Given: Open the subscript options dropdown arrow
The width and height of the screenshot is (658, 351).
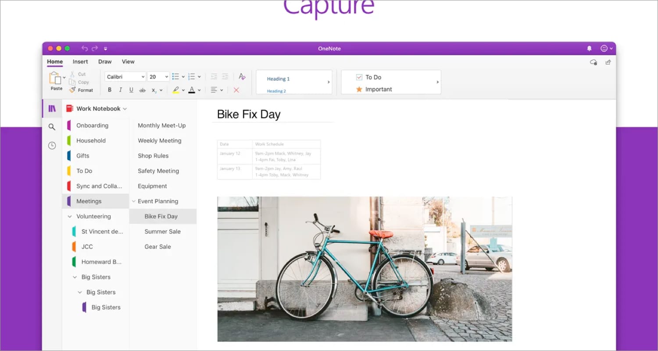Looking at the screenshot, I should point(161,90).
